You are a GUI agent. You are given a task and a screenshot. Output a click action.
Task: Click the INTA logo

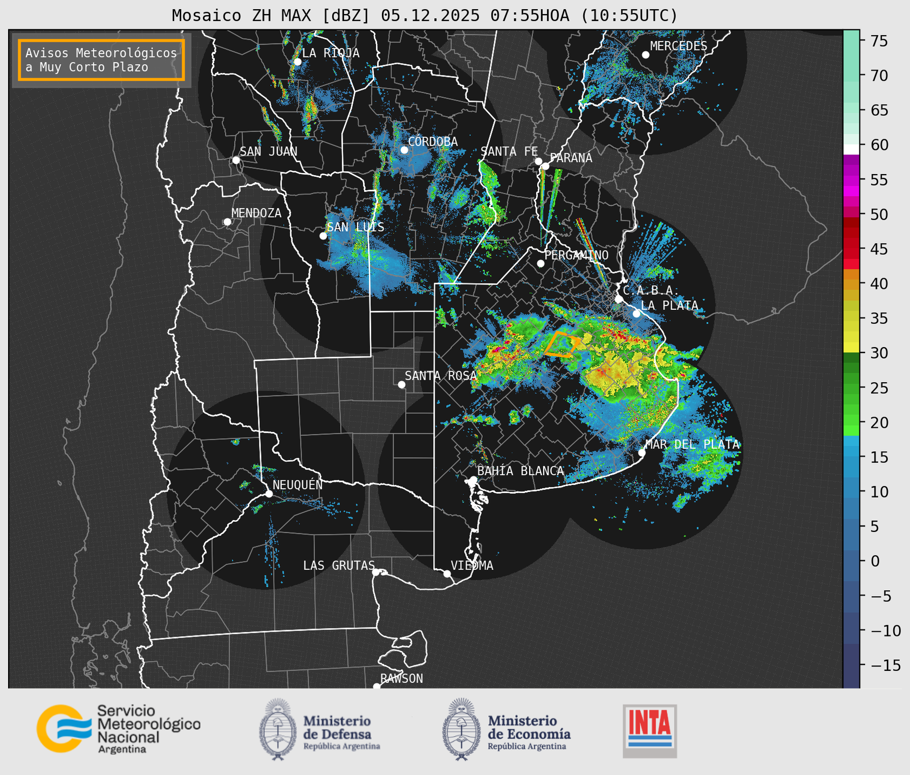tap(650, 731)
